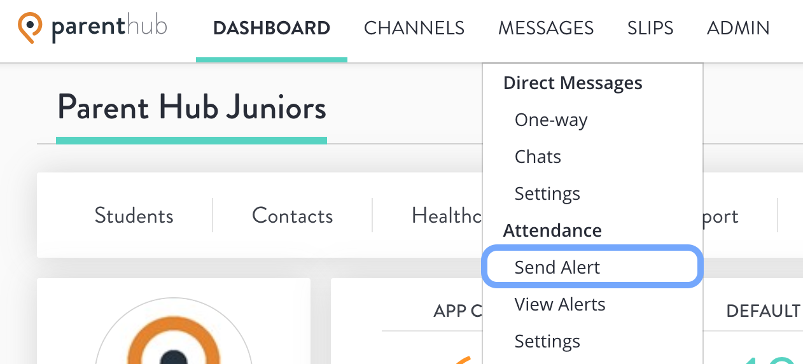Select View Alerts in the dropdown

560,304
